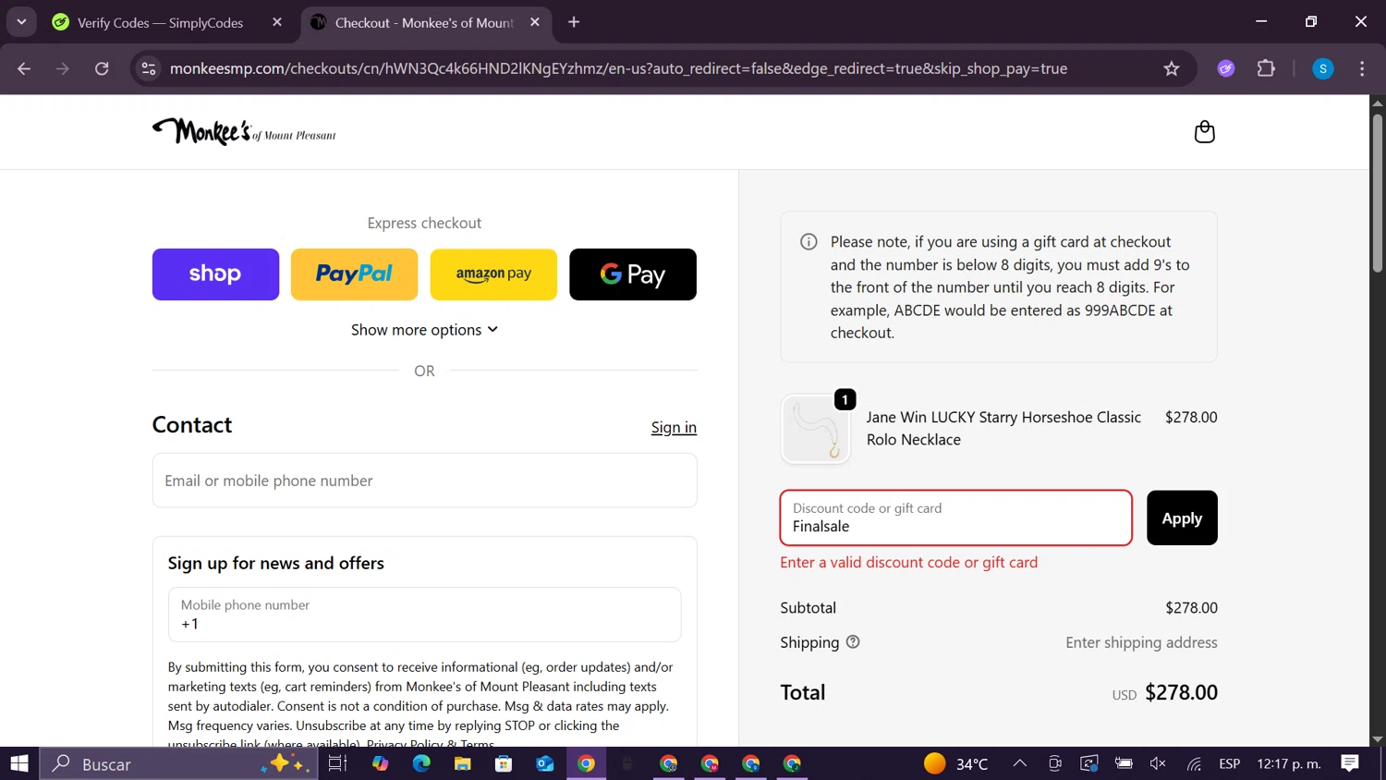
Task: Close the Verify Codes SimplyCodes tab
Action: coord(277,22)
